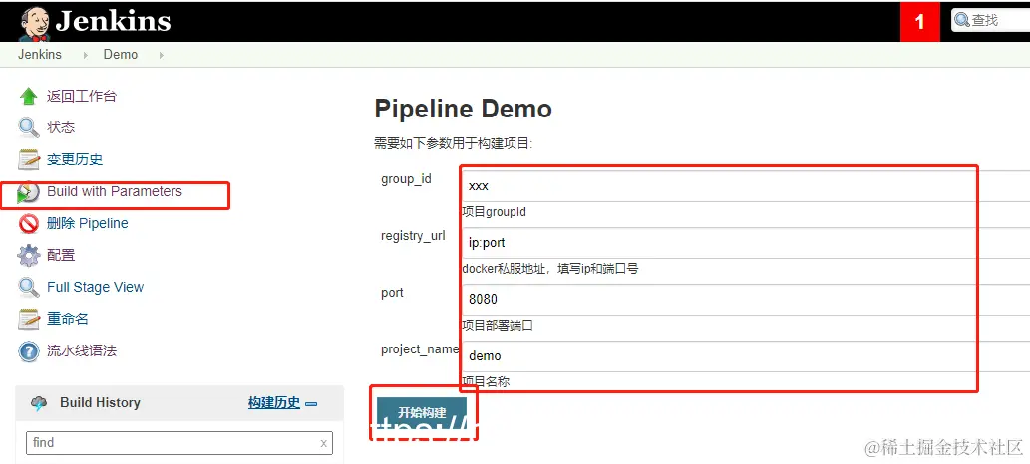
Task: Click the magnifier icon for Full Stage View
Action: tap(29, 288)
